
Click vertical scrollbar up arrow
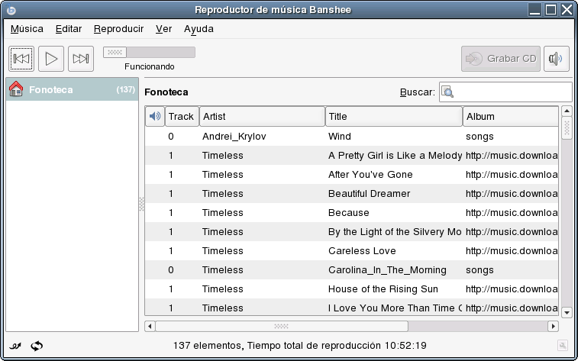(x=567, y=111)
